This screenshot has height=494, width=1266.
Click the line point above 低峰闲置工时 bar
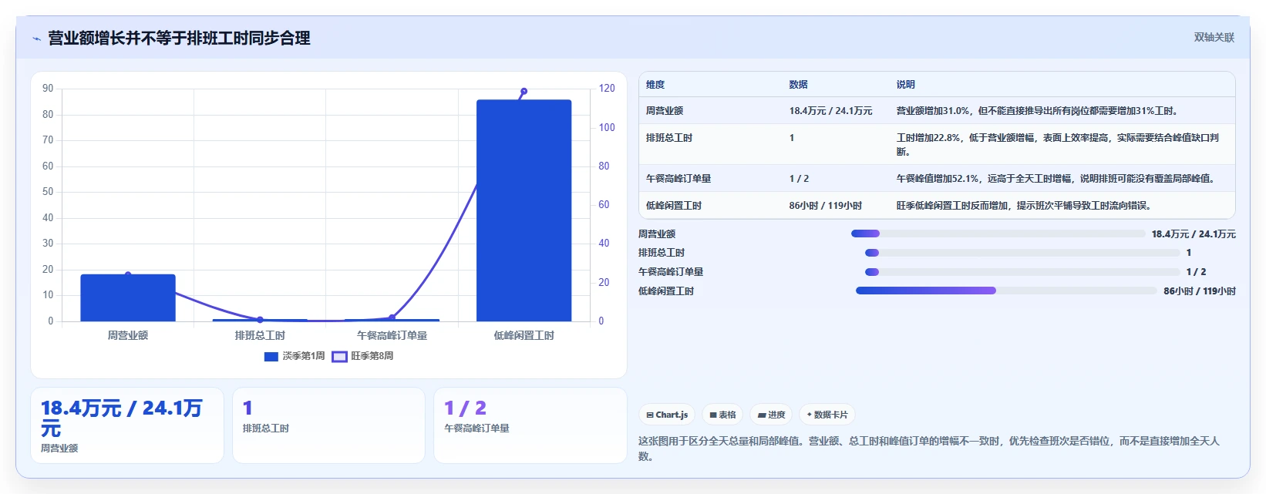[x=524, y=91]
